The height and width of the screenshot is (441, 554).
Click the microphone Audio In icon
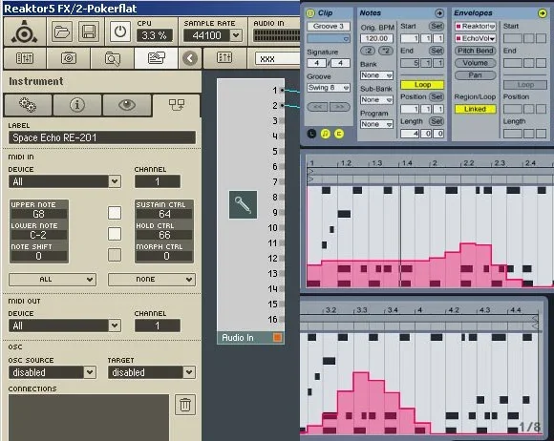coord(243,205)
